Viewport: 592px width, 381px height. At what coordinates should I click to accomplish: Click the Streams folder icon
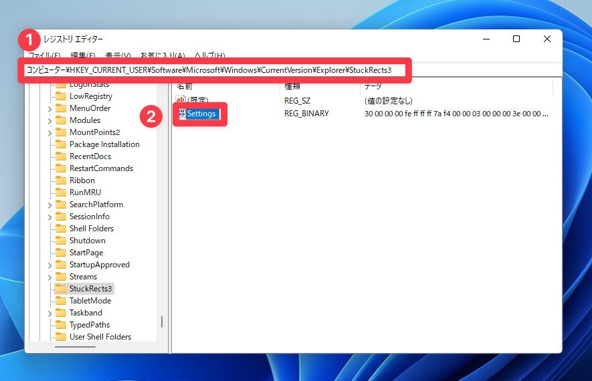coord(61,277)
